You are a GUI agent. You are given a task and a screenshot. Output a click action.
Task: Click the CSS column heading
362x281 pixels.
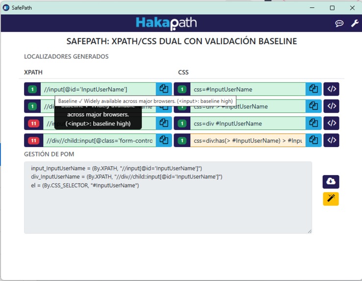coord(183,72)
